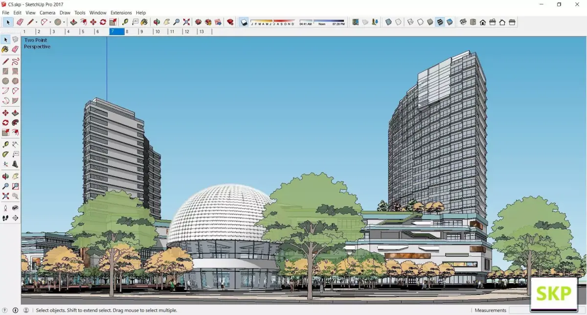
Task: Toggle the X-Ray face style
Action: coord(389,22)
